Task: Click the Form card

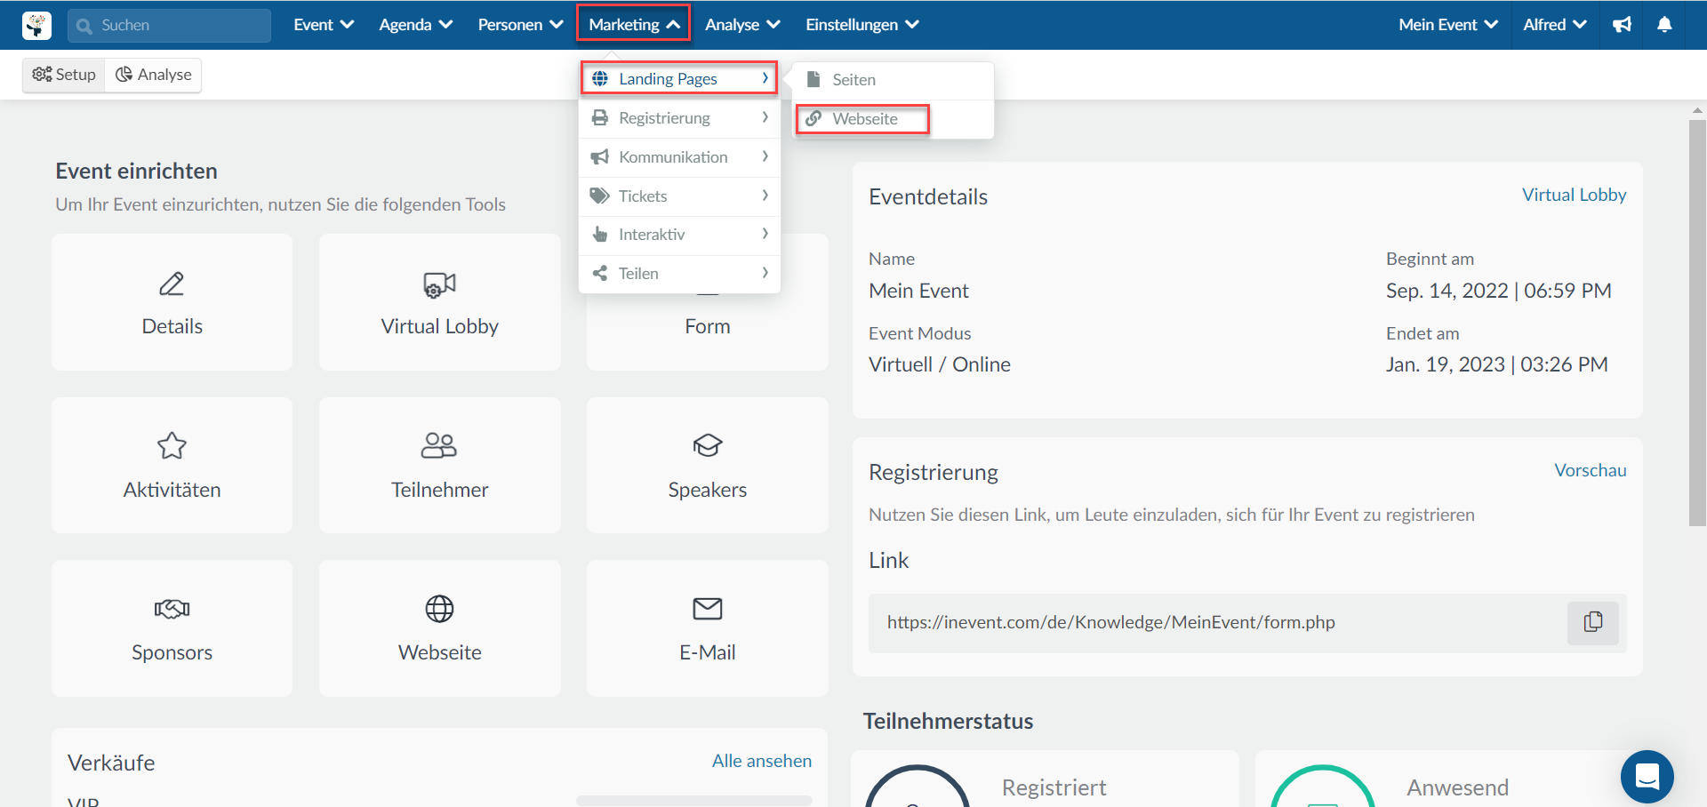Action: coord(708,326)
